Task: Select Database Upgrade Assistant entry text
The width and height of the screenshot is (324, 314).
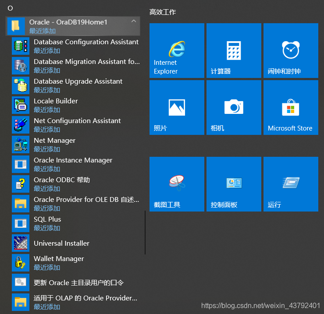Action: tap(78, 81)
